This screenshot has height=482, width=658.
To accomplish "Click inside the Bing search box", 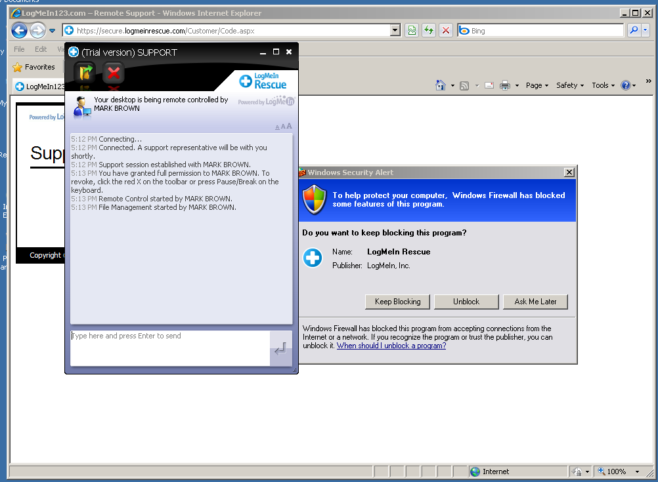I will [540, 31].
